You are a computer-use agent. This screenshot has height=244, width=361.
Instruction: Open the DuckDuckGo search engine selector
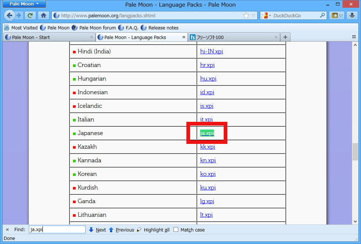point(266,15)
